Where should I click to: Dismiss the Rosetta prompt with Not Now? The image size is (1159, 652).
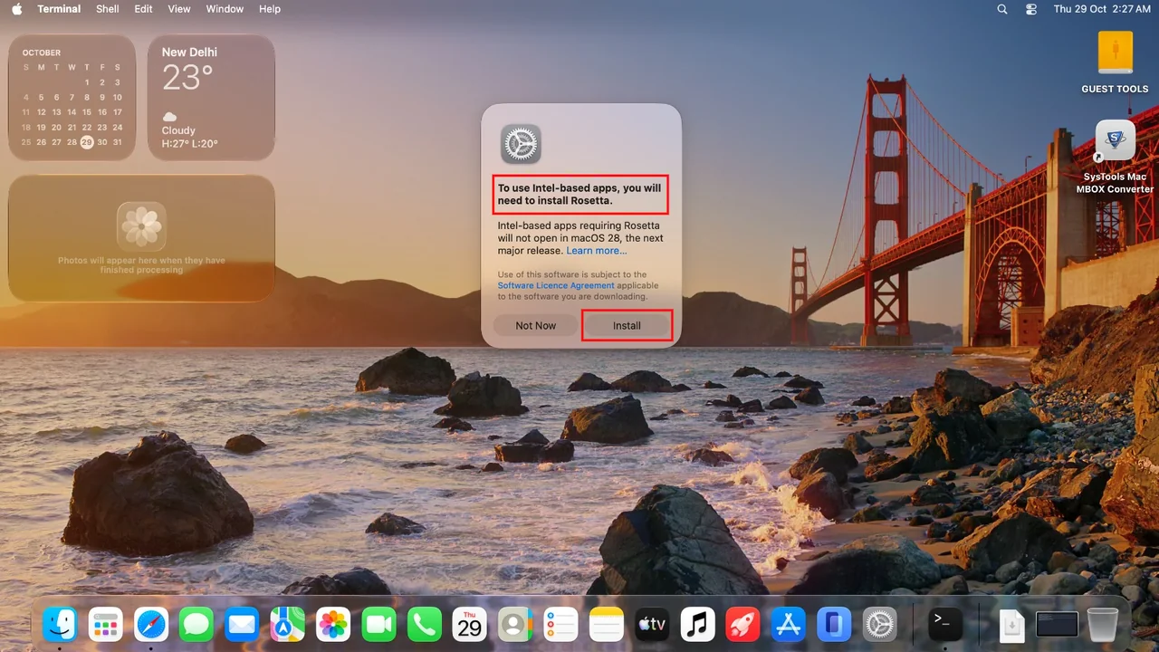tap(536, 325)
